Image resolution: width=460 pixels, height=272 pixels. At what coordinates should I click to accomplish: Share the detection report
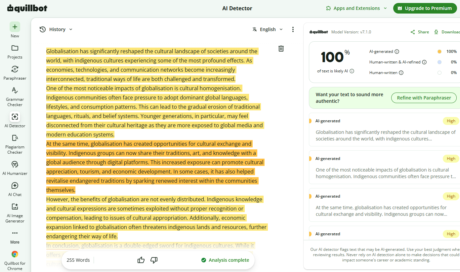pos(420,32)
